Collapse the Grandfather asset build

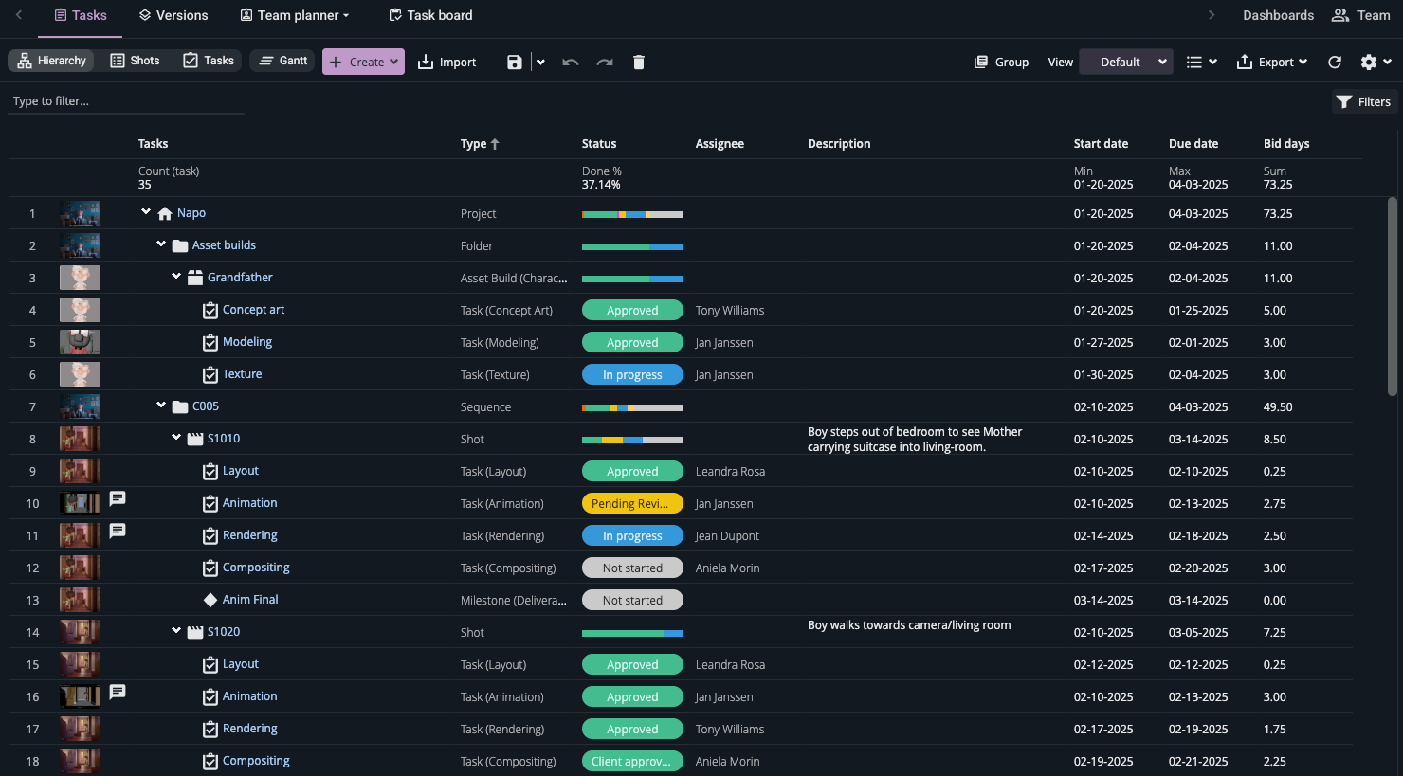(x=176, y=277)
